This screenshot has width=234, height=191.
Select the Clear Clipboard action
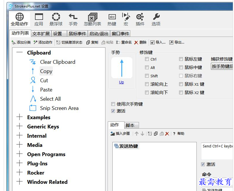tap(57, 62)
